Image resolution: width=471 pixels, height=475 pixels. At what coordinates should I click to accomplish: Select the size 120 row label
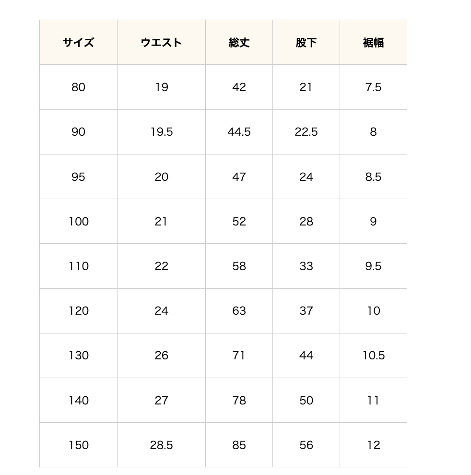[x=78, y=311]
